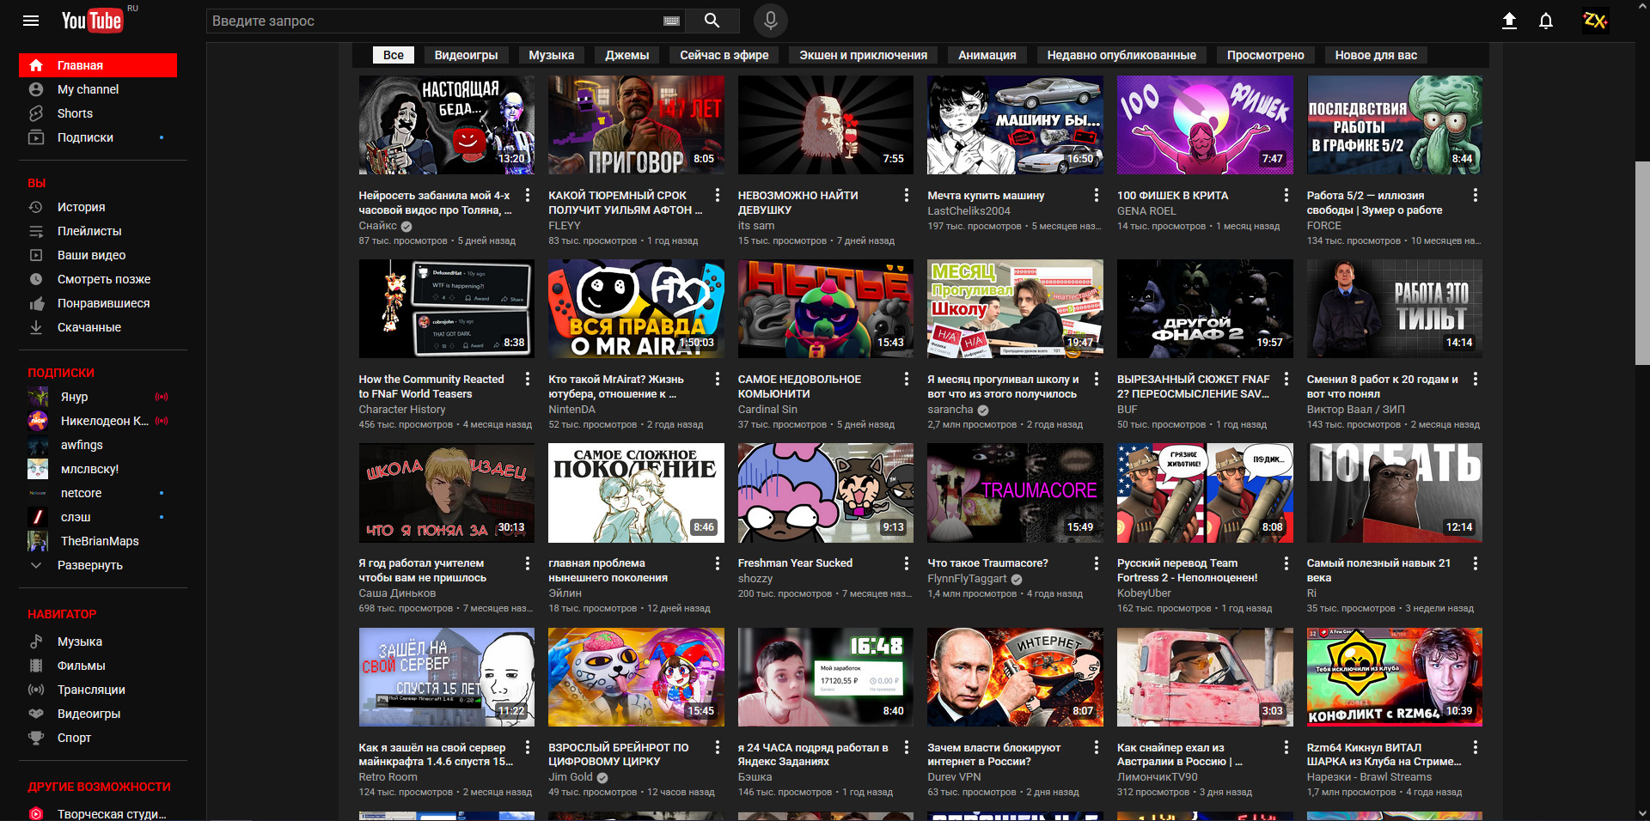Click the Shorts icon in sidebar
The height and width of the screenshot is (821, 1650).
(36, 113)
